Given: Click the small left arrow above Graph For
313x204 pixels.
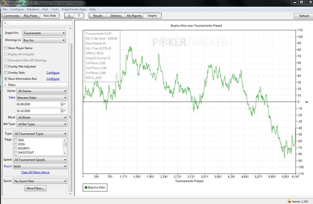Looking at the screenshot, I should tap(5, 23).
